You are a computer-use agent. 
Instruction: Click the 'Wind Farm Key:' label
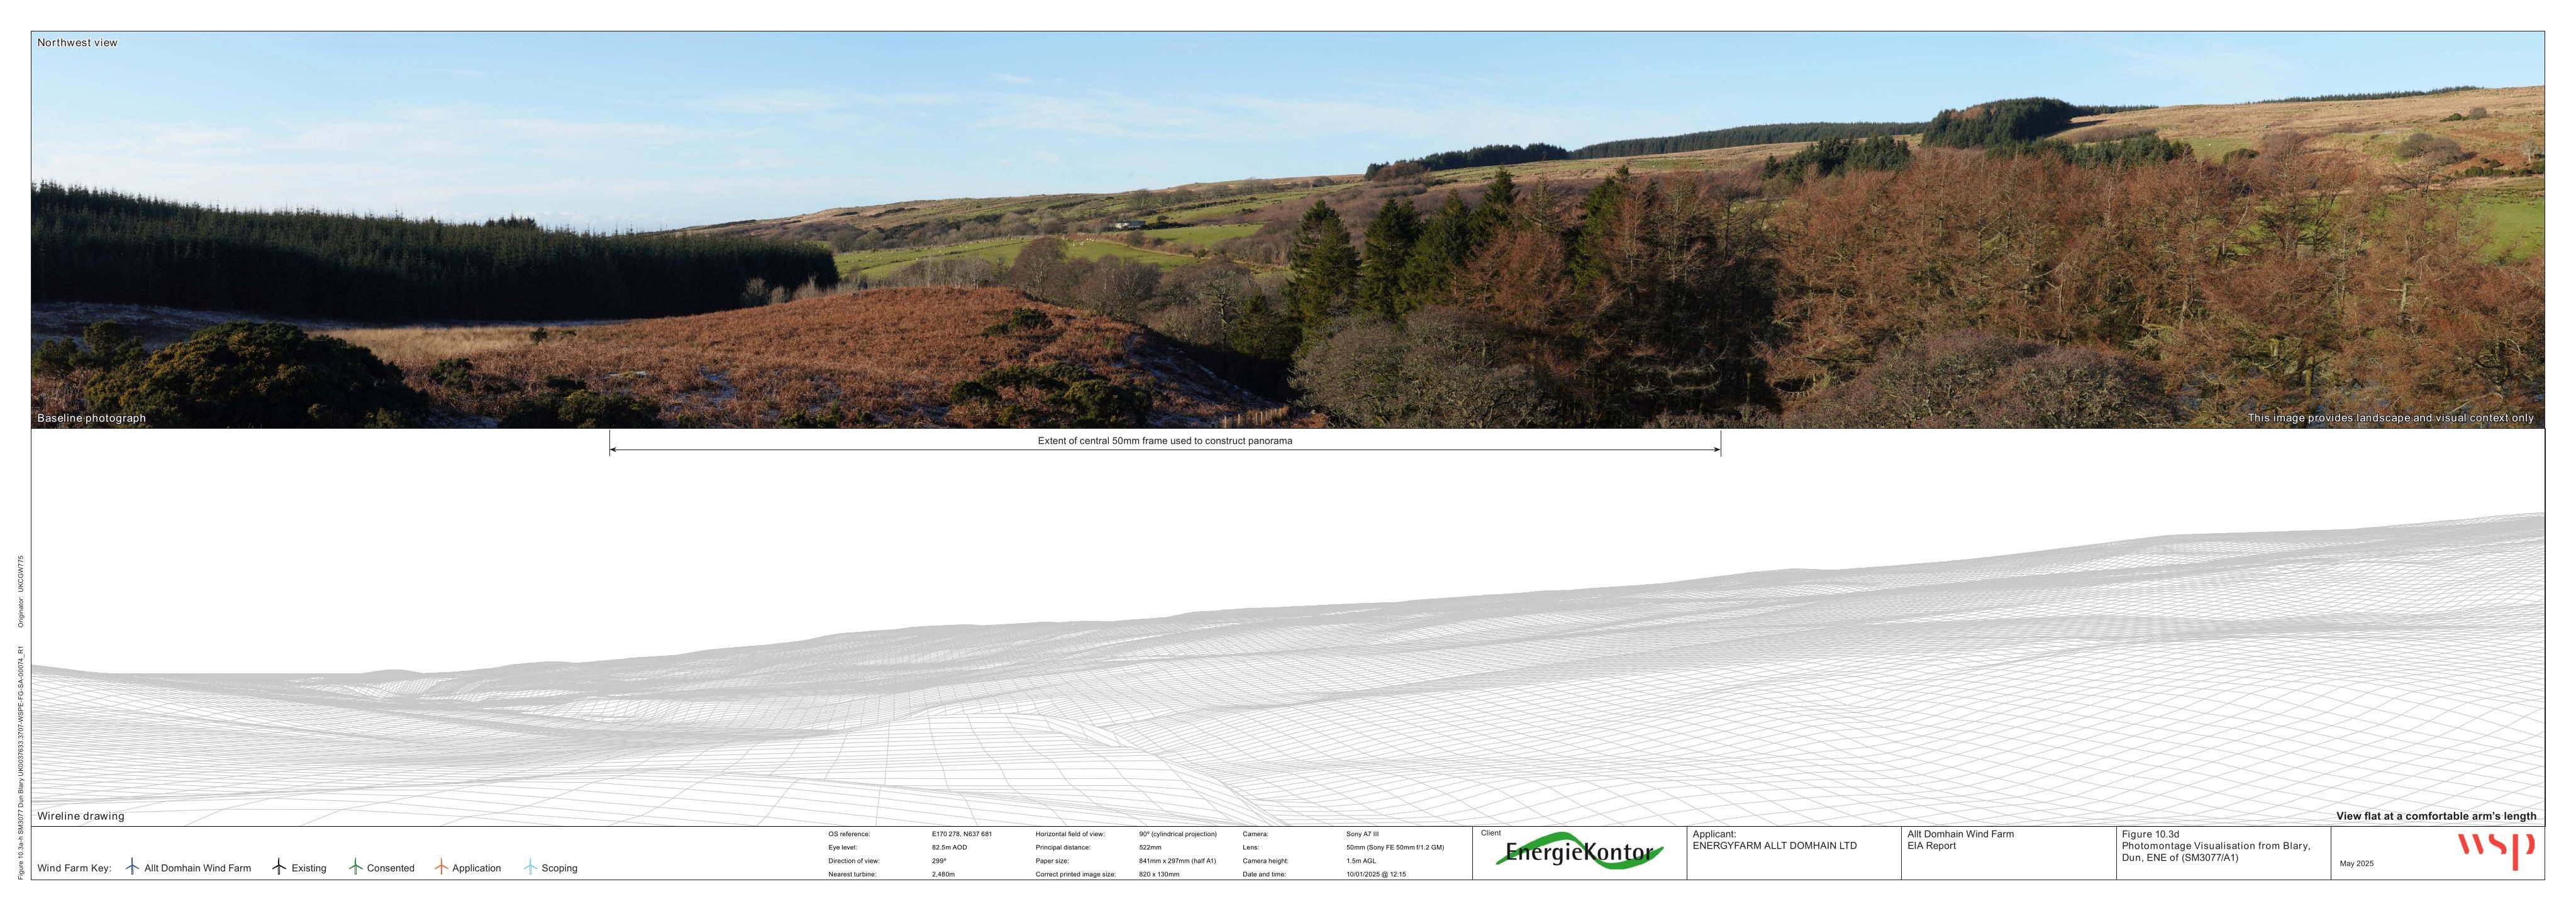click(74, 868)
